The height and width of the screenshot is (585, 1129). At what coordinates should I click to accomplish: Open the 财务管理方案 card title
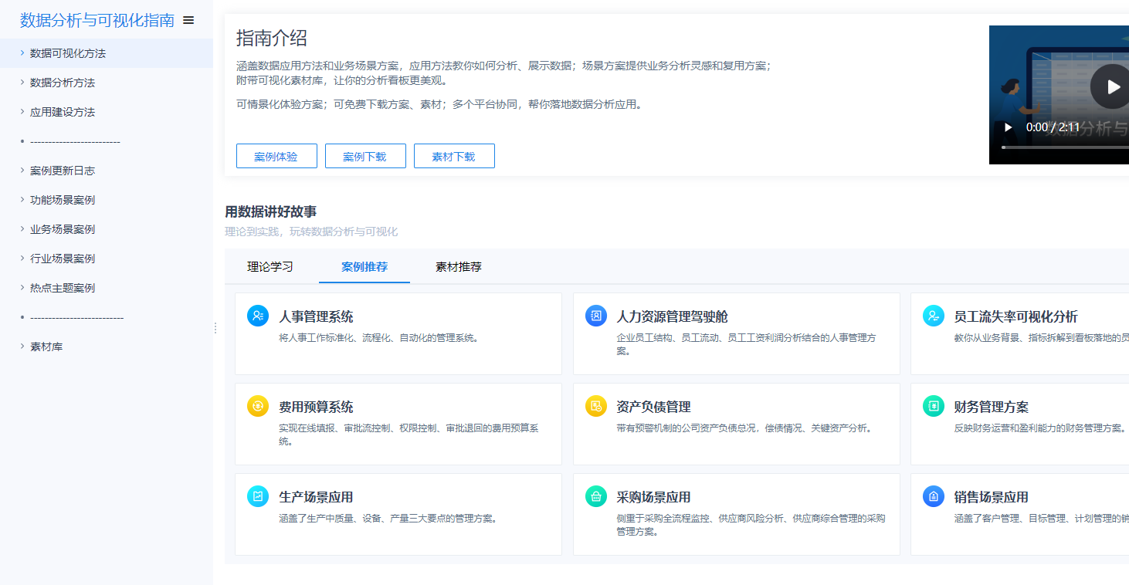pos(992,407)
